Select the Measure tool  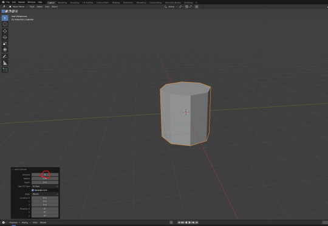tap(5, 63)
